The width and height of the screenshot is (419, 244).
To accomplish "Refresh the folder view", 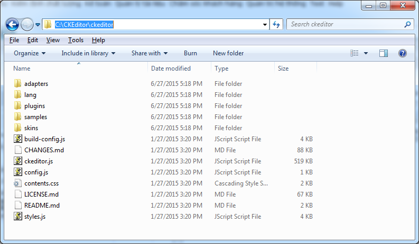I will tap(276, 25).
